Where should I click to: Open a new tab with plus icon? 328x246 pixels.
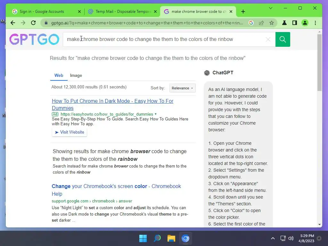click(243, 12)
